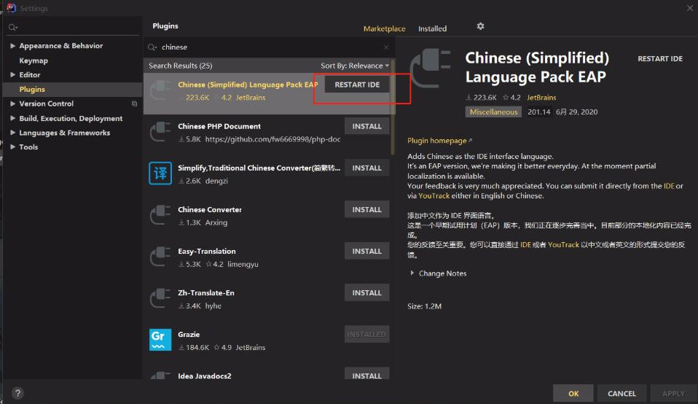The width and height of the screenshot is (698, 404).
Task: Click the large Language Pack detail icon
Action: (x=430, y=68)
